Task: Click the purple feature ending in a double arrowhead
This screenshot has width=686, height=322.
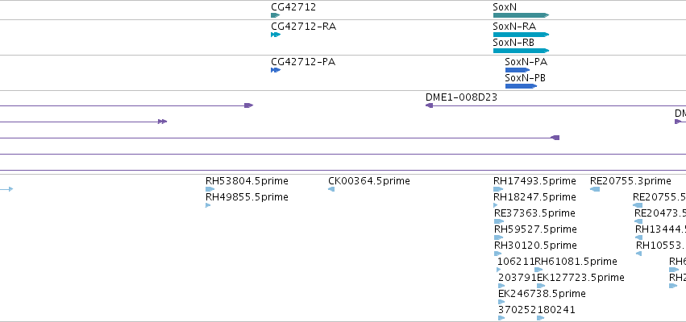Action: pos(83,122)
